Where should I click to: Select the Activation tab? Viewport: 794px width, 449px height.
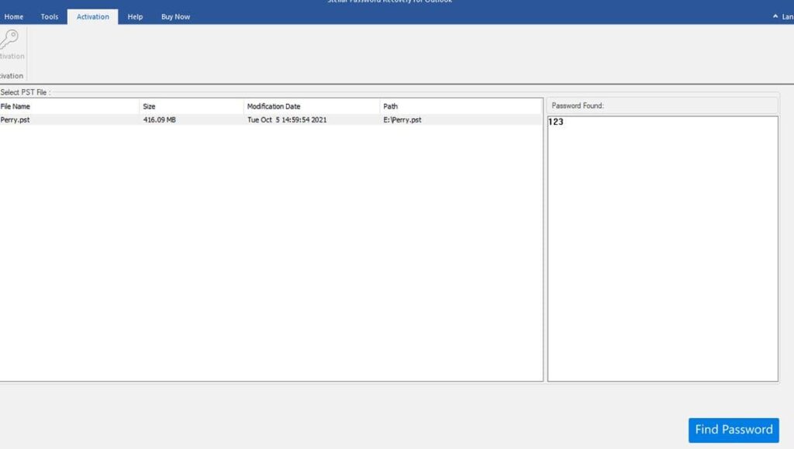pyautogui.click(x=92, y=16)
